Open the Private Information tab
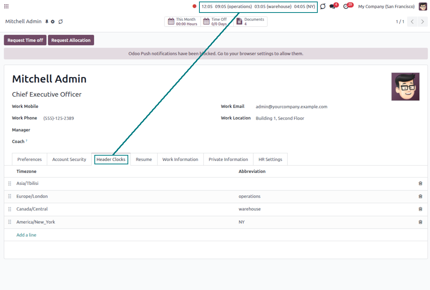Screen dimensions: 430x290 click(228, 159)
